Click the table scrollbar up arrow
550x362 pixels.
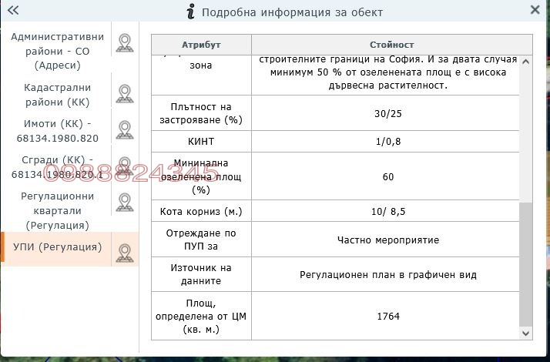click(x=525, y=62)
